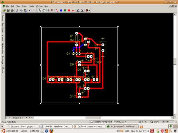The image size is (178, 133).
Task: Click the Paste clipboard icon
Action: (25, 11)
